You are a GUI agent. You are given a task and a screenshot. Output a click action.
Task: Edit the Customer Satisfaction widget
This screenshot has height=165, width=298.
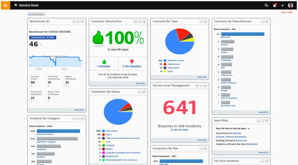coord(135,21)
